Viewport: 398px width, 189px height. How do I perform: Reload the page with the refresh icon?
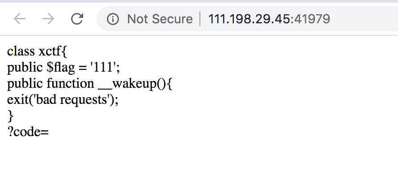pos(77,19)
